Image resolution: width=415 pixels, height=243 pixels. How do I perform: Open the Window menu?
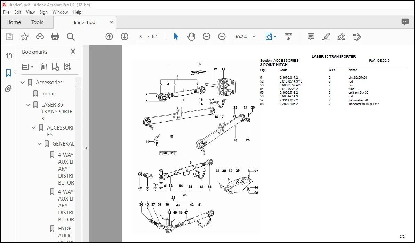pos(60,12)
